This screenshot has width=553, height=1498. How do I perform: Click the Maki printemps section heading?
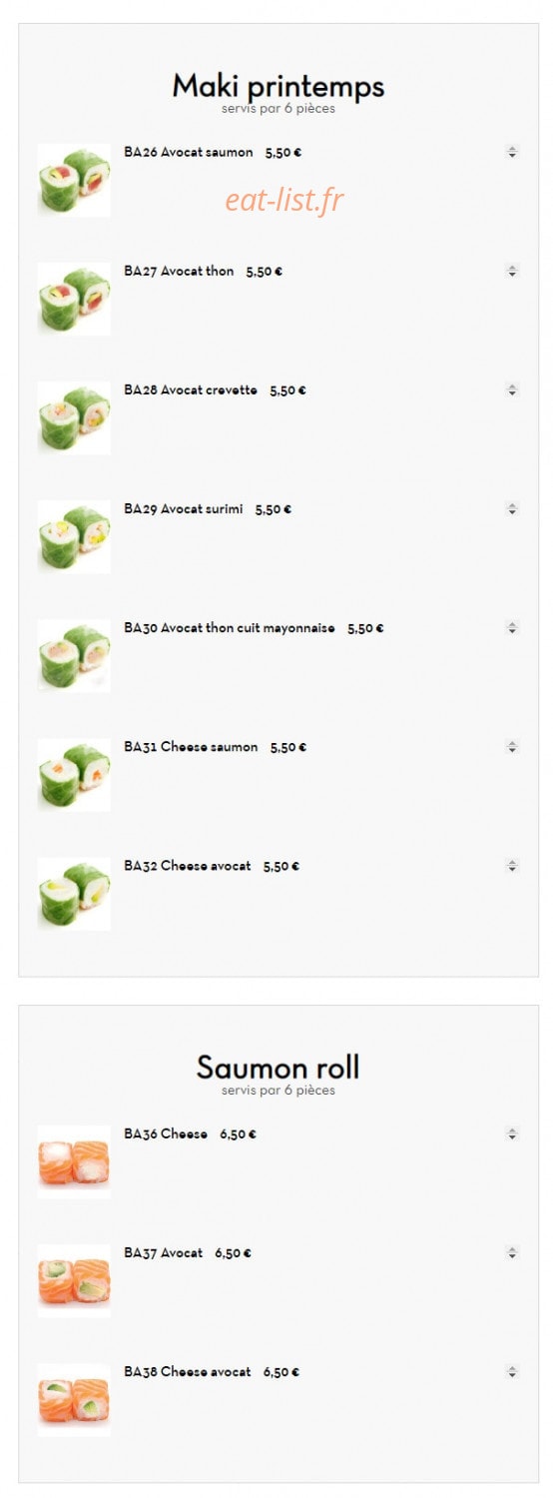coord(278,86)
